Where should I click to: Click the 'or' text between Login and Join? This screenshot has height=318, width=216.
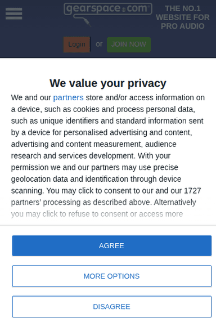coord(99,44)
